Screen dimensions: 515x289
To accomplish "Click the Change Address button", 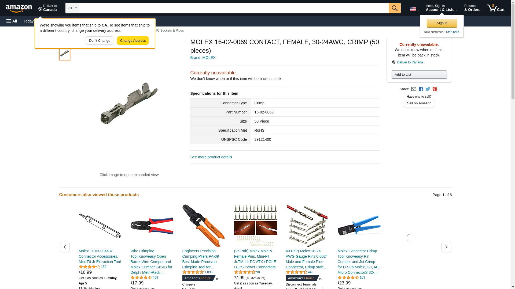I will [133, 41].
